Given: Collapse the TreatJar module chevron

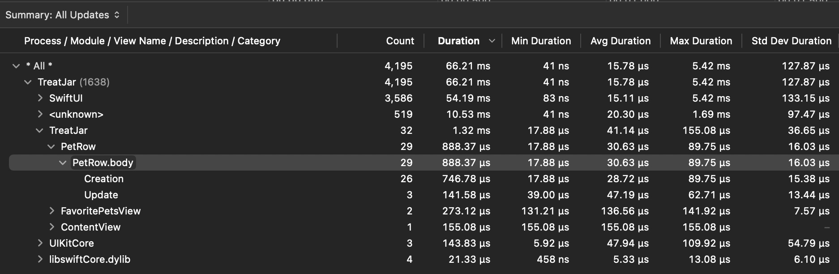Looking at the screenshot, I should point(39,131).
